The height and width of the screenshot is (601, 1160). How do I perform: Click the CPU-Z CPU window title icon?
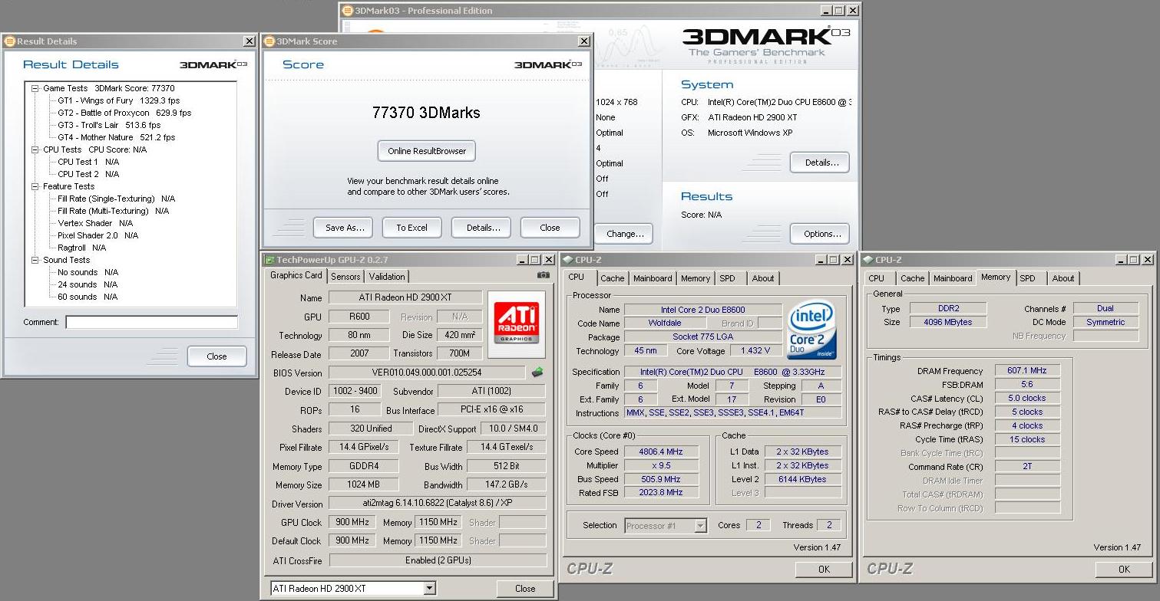[568, 260]
